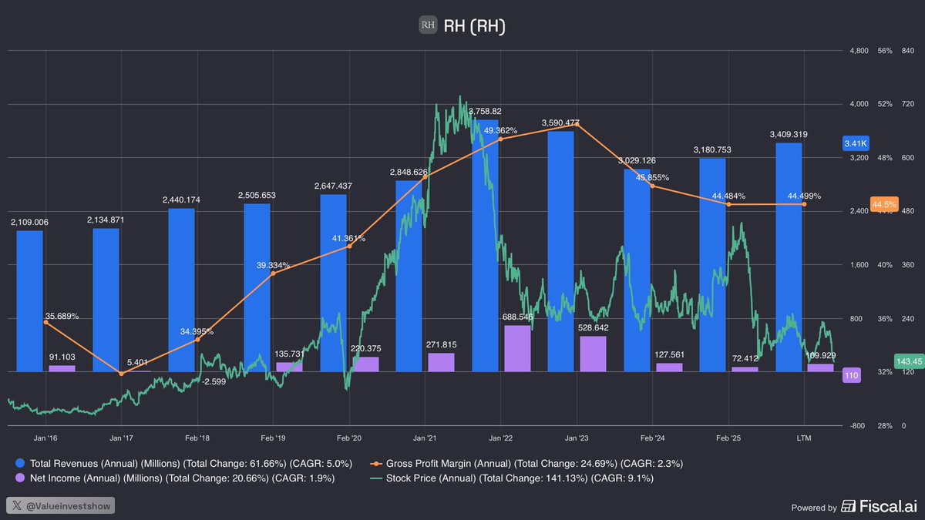
Task: Click the 44.499% margin data label
Action: (x=804, y=196)
